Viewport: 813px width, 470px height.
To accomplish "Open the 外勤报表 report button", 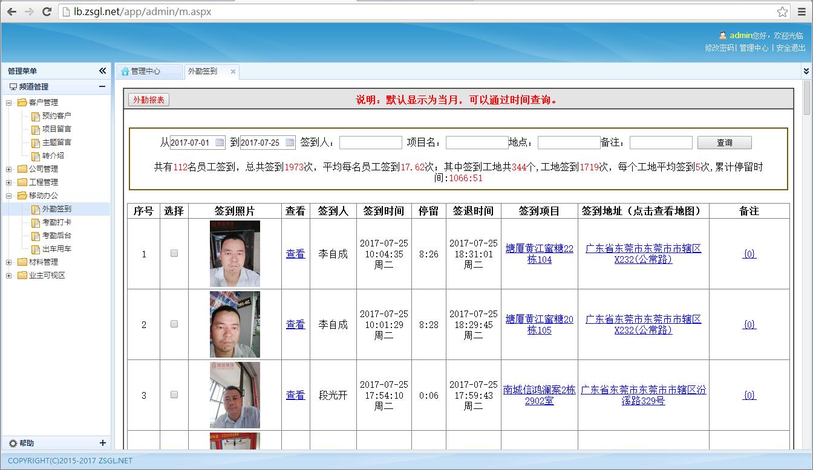I will click(x=149, y=100).
